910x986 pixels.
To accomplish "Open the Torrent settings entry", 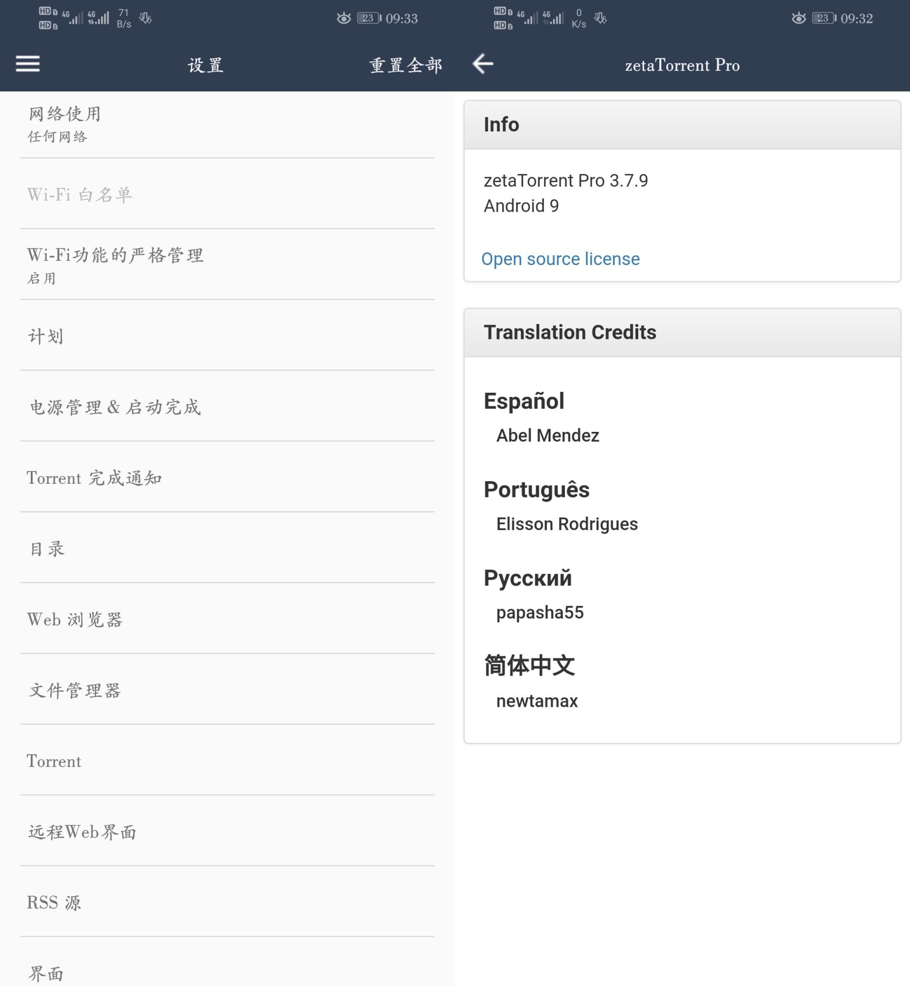I will pyautogui.click(x=227, y=761).
